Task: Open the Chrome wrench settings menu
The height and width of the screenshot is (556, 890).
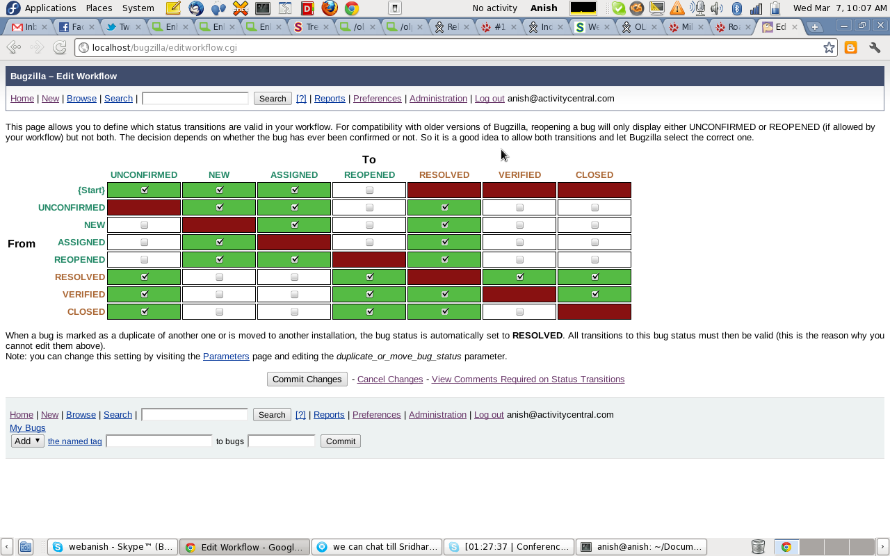Action: point(875,48)
